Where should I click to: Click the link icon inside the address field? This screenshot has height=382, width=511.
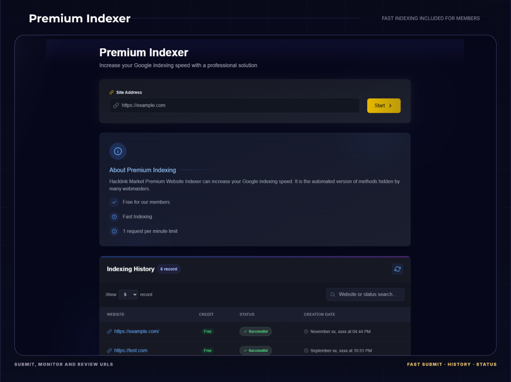click(116, 105)
